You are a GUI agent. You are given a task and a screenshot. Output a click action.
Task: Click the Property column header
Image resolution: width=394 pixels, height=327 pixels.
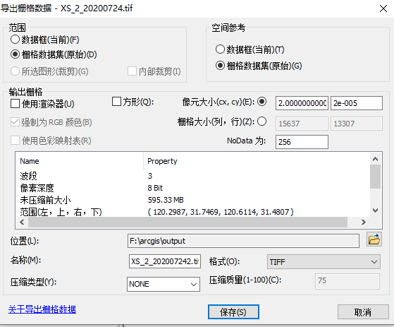click(257, 161)
